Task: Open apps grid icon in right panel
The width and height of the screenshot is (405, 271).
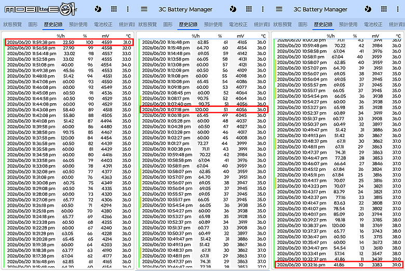Action: pos(384,9)
